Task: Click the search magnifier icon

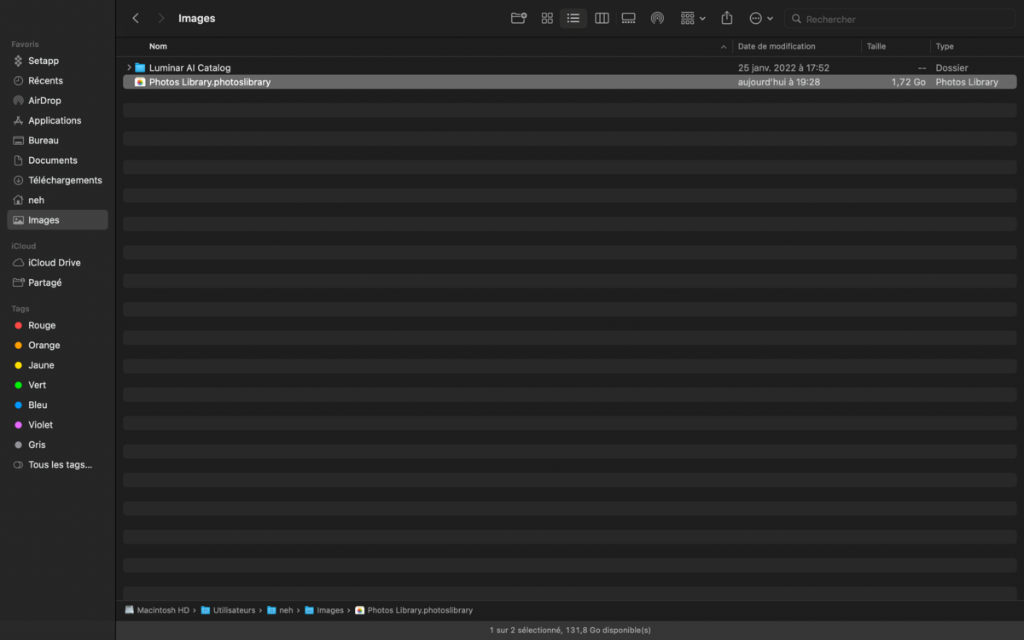Action: [x=796, y=19]
